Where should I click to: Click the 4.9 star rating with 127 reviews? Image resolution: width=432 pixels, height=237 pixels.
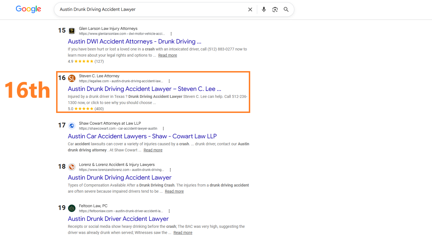point(86,61)
